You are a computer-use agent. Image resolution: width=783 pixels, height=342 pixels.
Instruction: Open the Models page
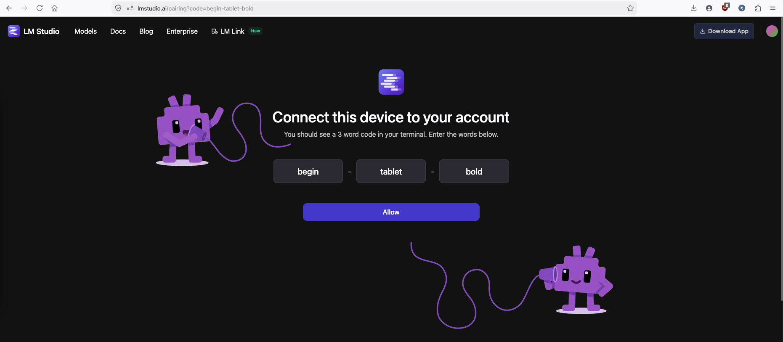click(x=85, y=31)
